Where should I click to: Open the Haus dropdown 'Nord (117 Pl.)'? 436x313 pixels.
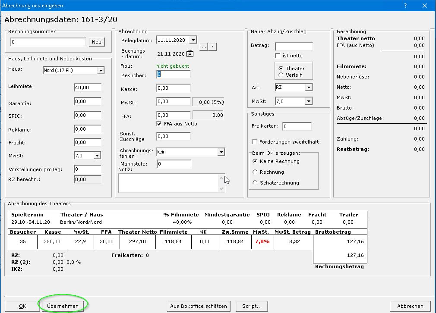101,71
